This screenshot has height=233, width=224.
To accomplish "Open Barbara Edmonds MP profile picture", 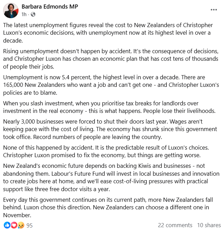I will (x=11, y=11).
